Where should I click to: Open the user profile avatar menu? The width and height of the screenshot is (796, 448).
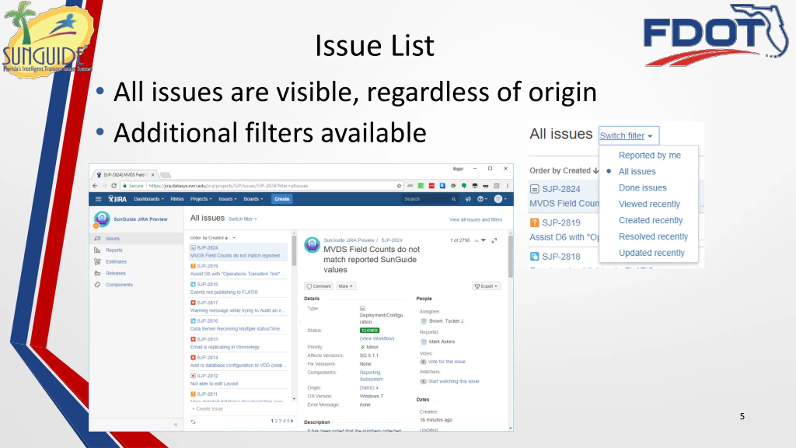tap(500, 199)
